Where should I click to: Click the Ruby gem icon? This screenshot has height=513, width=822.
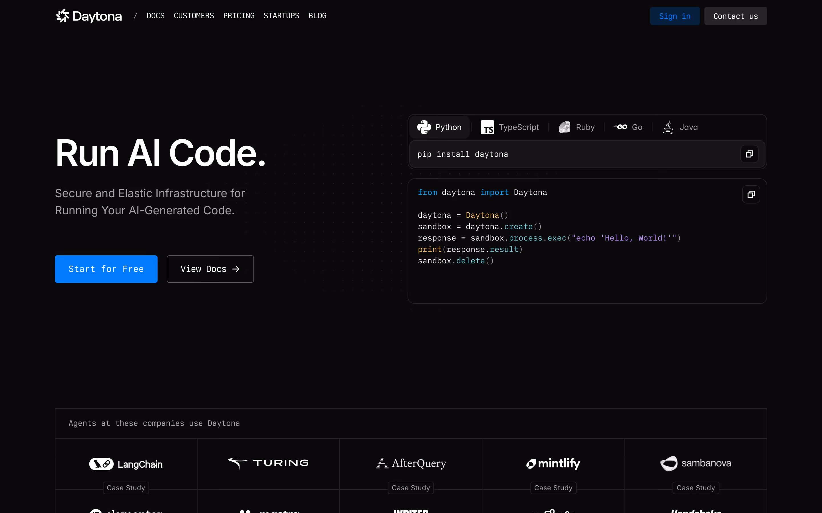564,127
